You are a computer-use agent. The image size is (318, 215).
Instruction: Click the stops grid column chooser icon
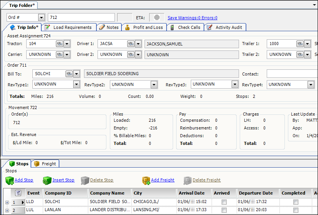18,193
